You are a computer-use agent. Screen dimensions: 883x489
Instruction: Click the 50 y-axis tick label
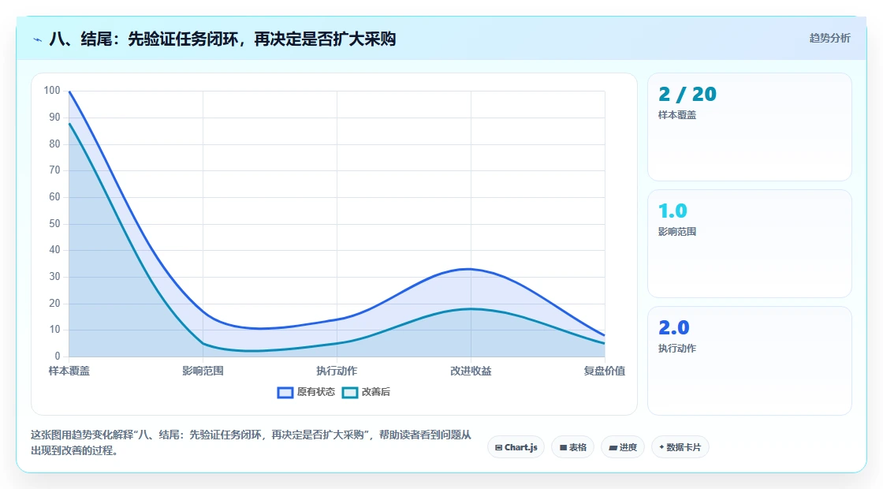(54, 224)
